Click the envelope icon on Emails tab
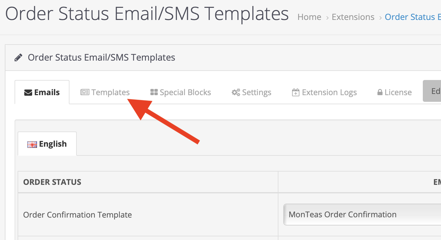441x240 pixels. point(28,92)
